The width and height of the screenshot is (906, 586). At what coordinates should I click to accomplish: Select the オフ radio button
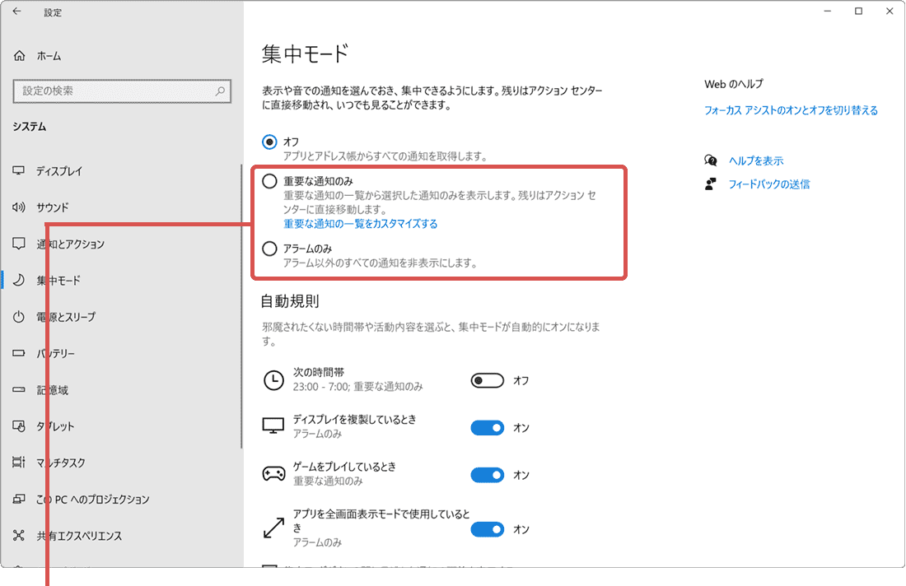coord(269,142)
